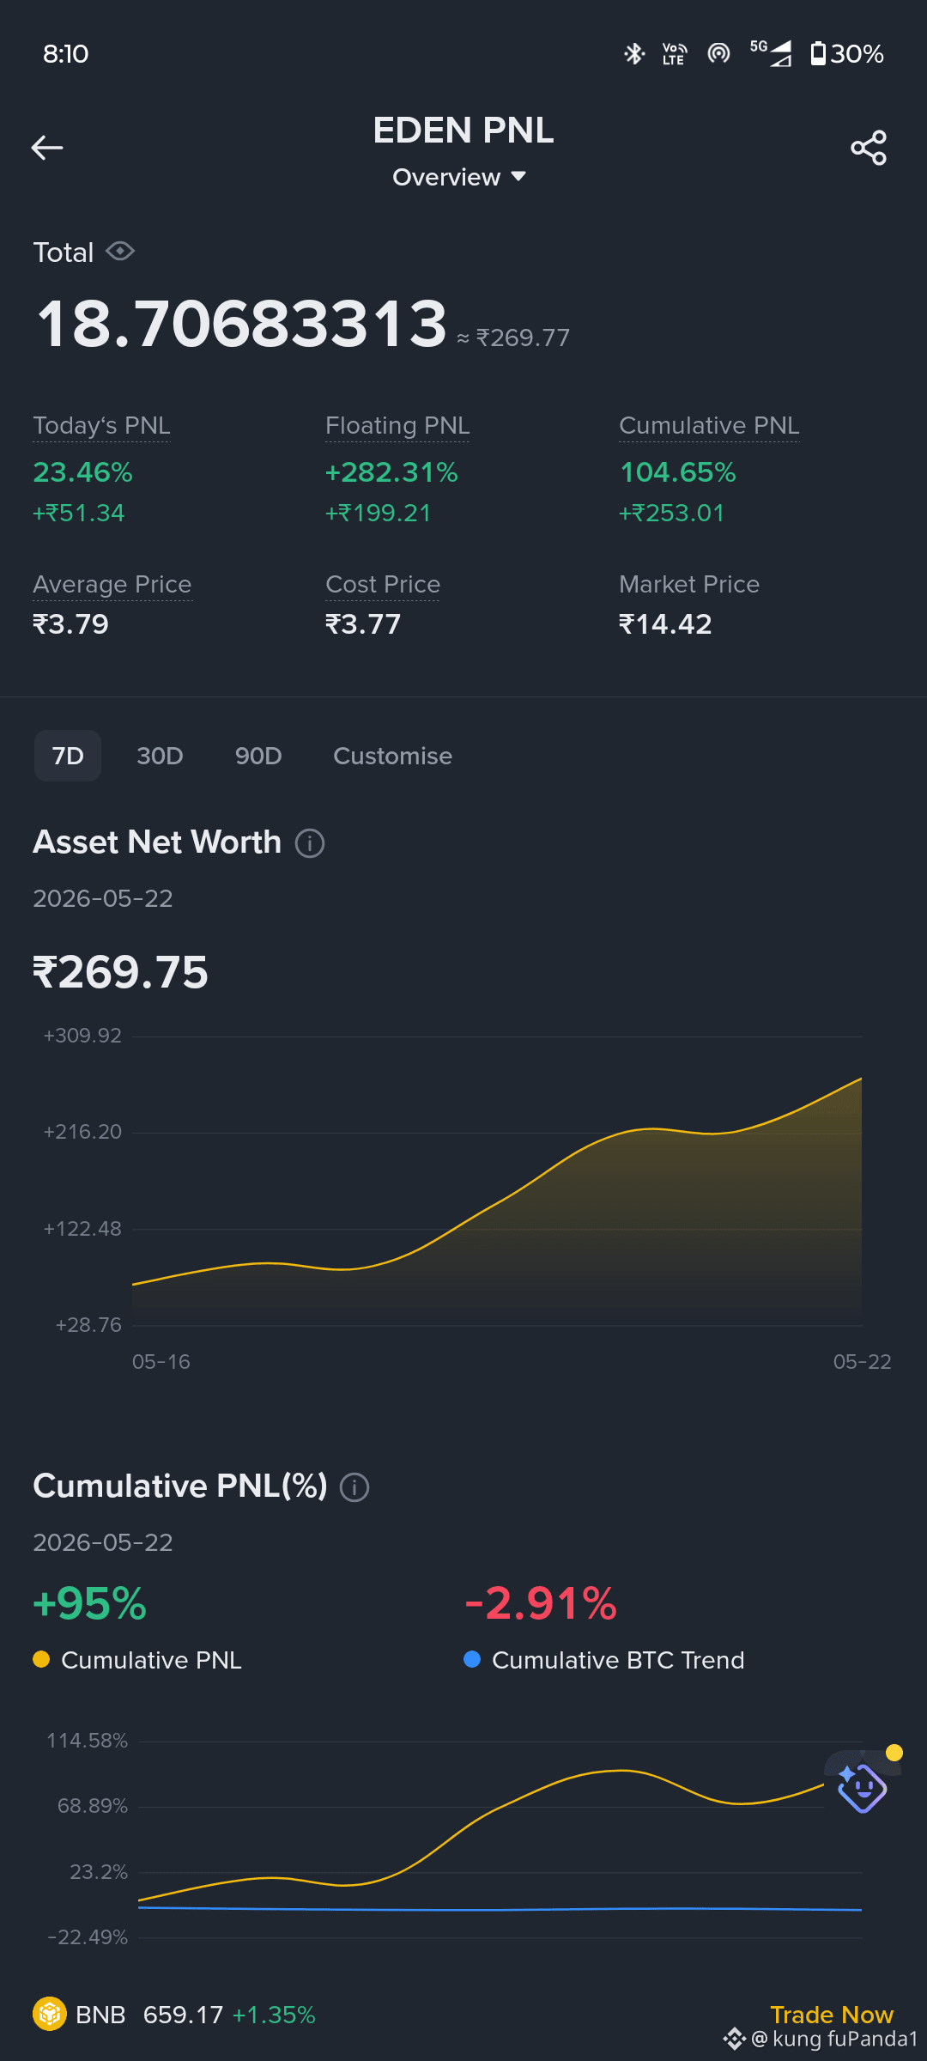This screenshot has width=927, height=2061.
Task: Open the floating AI assistant icon
Action: [862, 1788]
